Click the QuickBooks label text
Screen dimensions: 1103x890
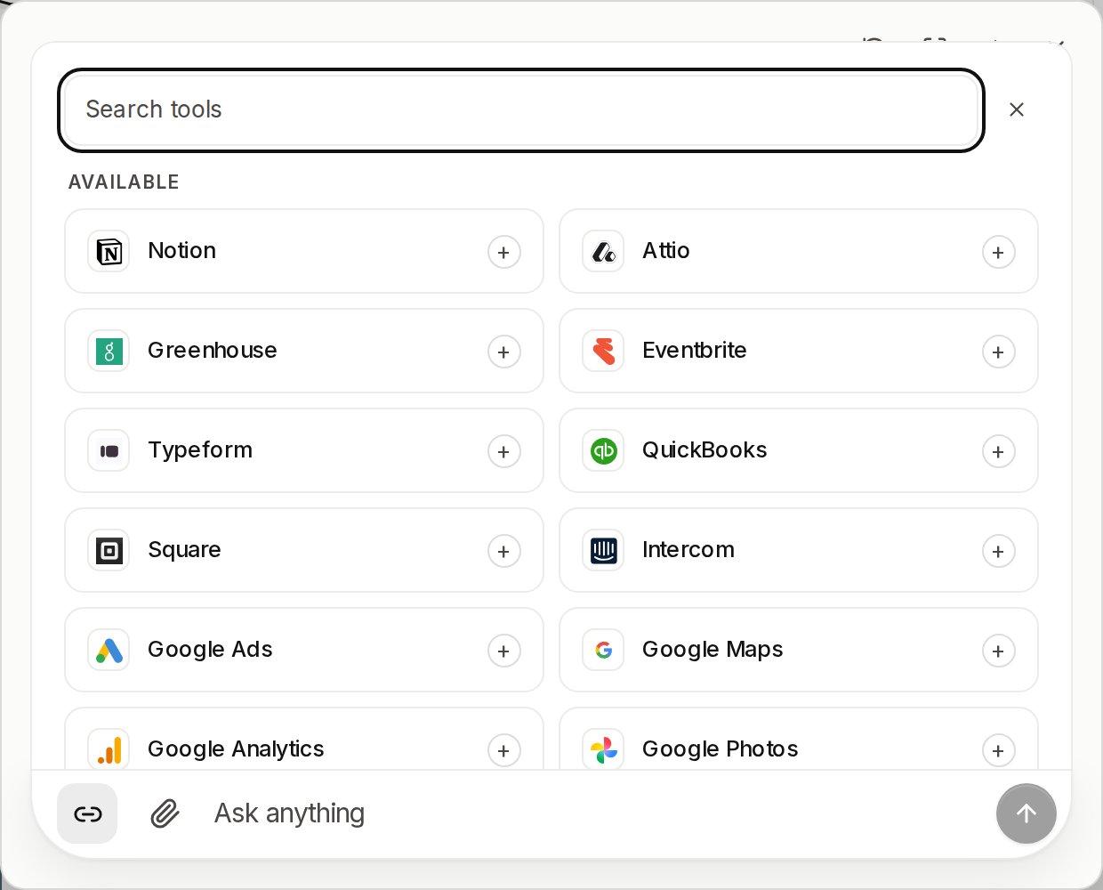pos(704,450)
